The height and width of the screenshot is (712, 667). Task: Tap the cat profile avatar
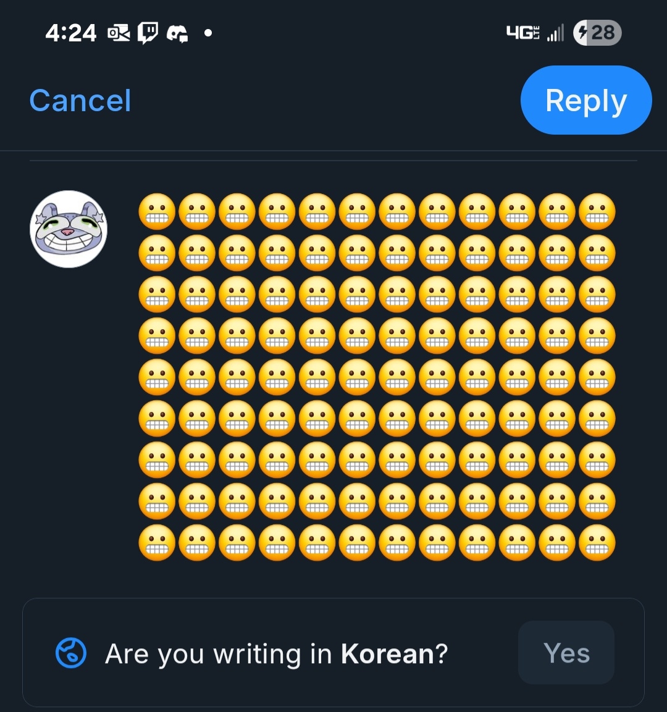point(69,229)
